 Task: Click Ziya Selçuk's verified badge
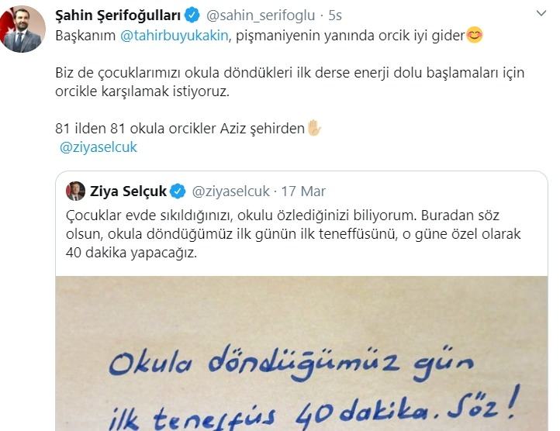coord(177,191)
